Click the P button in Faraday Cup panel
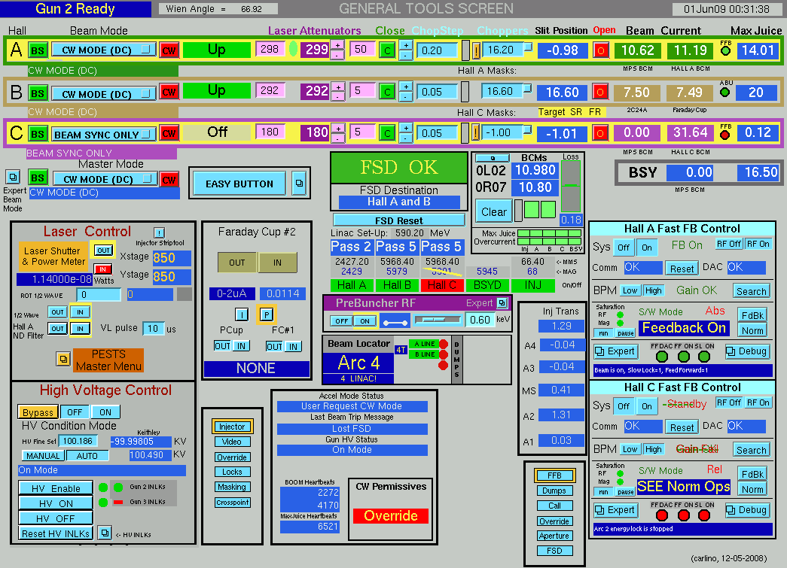This screenshot has height=568, width=787. [x=267, y=314]
